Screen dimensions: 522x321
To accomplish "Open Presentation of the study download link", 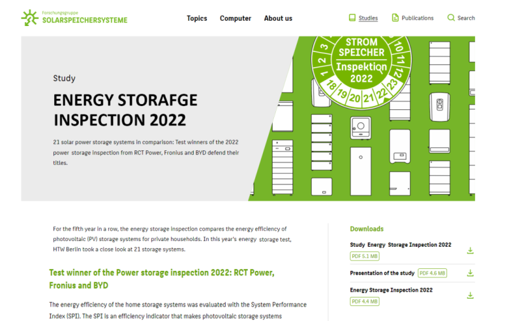I will (x=382, y=273).
